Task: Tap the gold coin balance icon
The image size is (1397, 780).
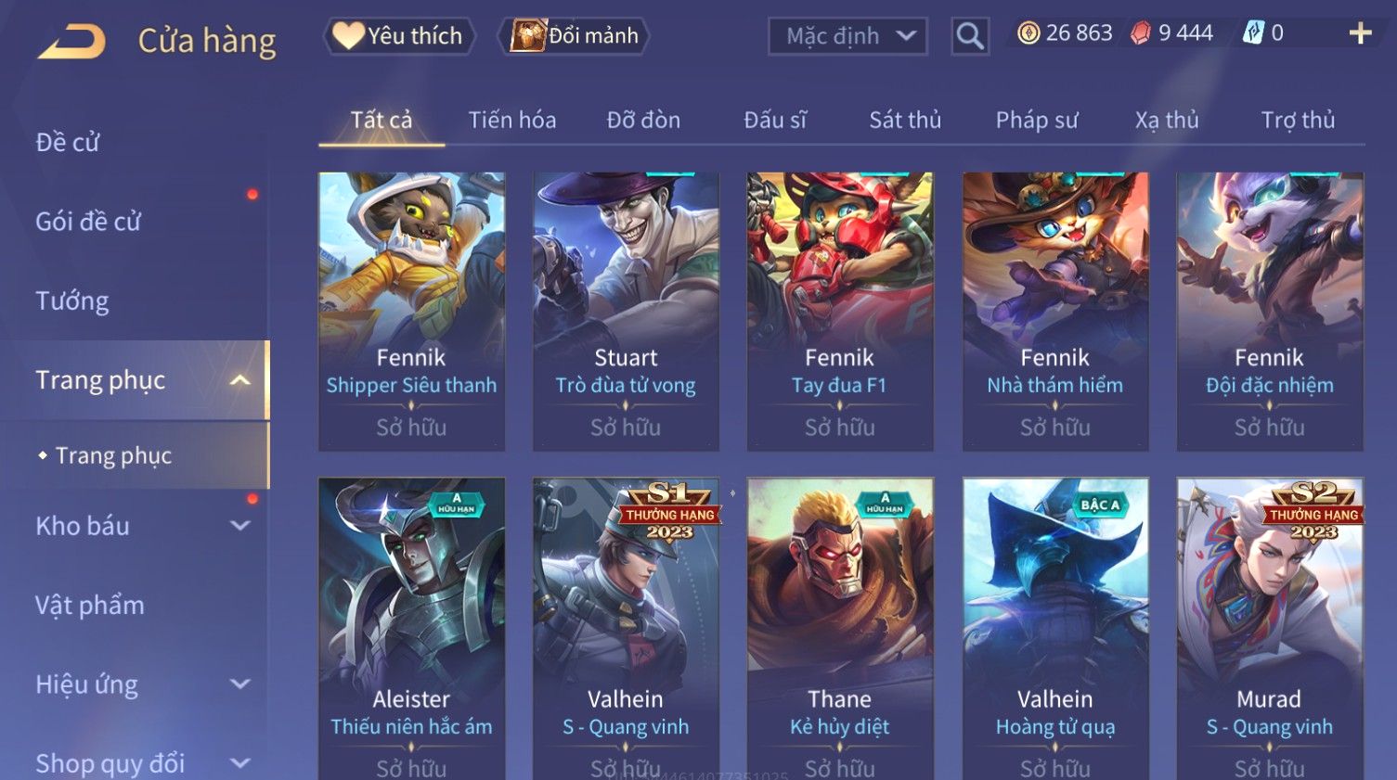Action: tap(1028, 33)
